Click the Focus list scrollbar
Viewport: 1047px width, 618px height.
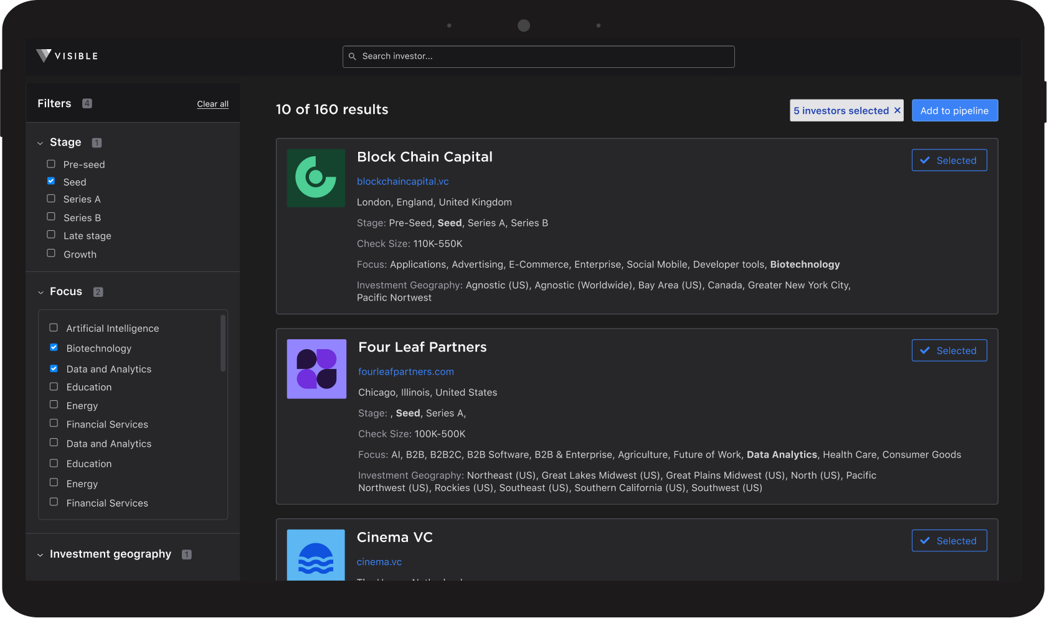[x=223, y=343]
